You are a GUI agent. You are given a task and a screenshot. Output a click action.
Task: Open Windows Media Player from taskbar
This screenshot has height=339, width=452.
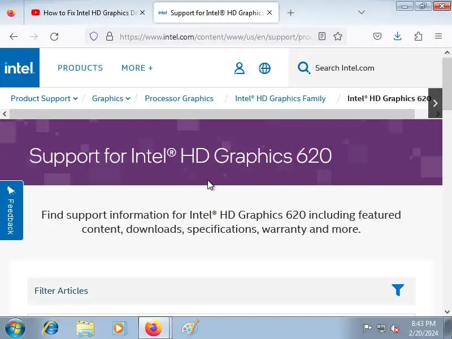(119, 328)
